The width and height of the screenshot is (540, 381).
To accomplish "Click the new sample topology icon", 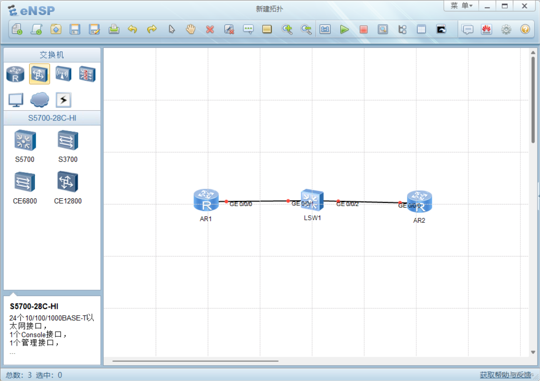I will coord(36,29).
